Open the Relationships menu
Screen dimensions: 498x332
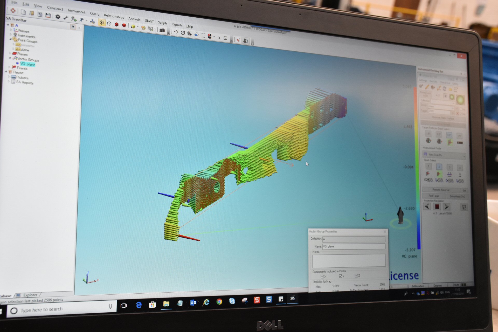[x=114, y=16]
